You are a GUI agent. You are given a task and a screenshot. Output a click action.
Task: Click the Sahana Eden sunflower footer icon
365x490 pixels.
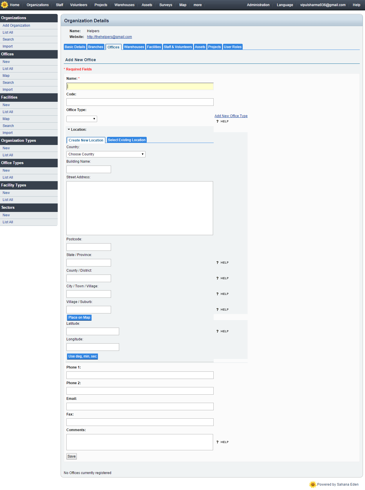pyautogui.click(x=313, y=484)
